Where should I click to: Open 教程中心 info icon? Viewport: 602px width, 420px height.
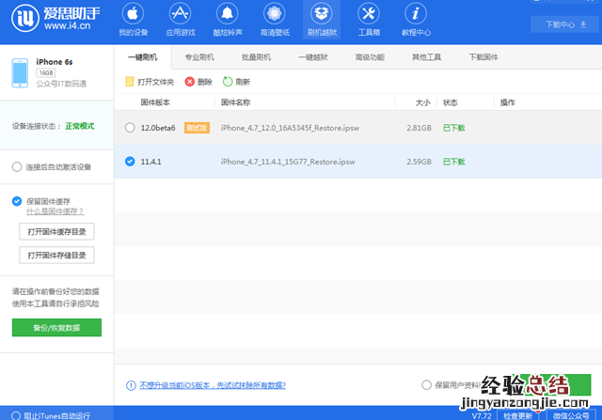pyautogui.click(x=416, y=13)
